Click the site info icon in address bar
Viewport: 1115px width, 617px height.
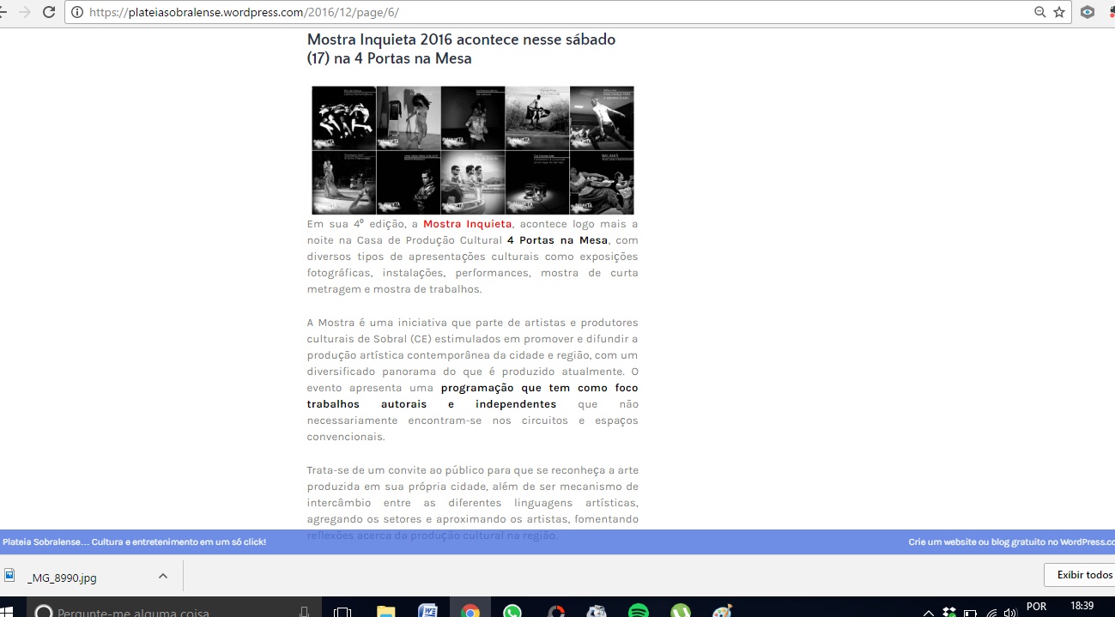click(x=77, y=12)
